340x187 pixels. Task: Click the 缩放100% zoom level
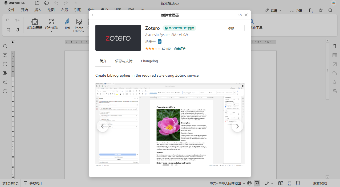point(320,183)
